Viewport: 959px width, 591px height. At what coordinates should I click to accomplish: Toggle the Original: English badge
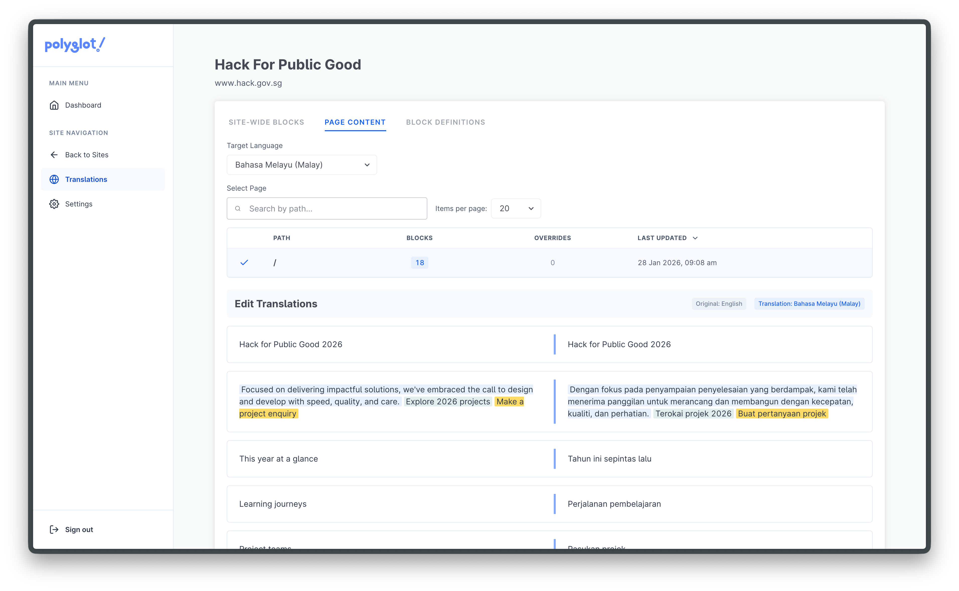click(719, 303)
